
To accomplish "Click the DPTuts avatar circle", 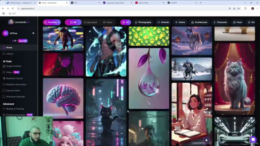I will point(5,33).
